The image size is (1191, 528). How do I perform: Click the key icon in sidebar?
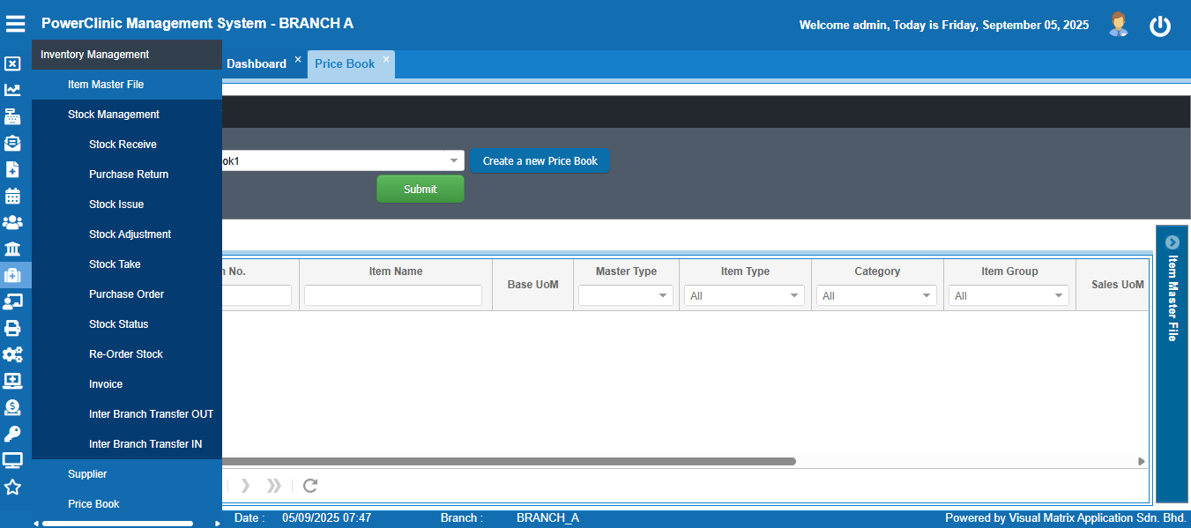click(x=12, y=434)
